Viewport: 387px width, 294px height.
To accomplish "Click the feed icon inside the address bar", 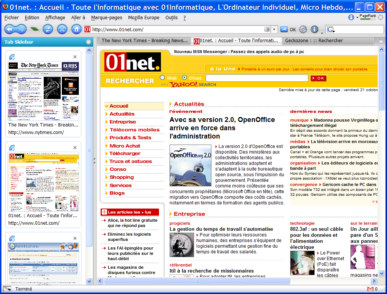I will click(267, 30).
